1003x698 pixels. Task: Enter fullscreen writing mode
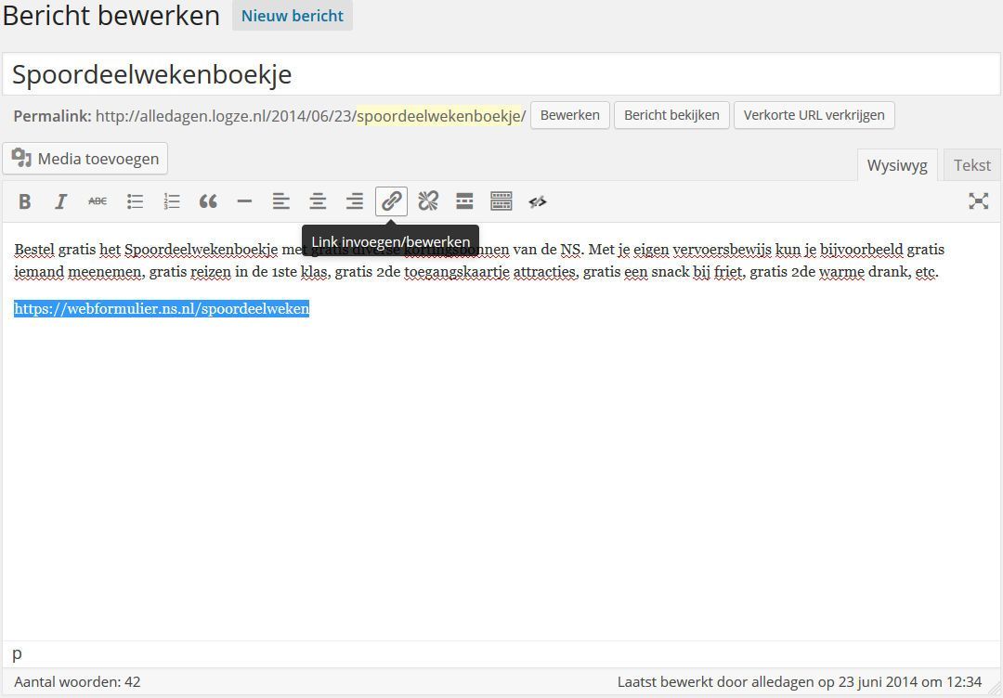(x=978, y=201)
